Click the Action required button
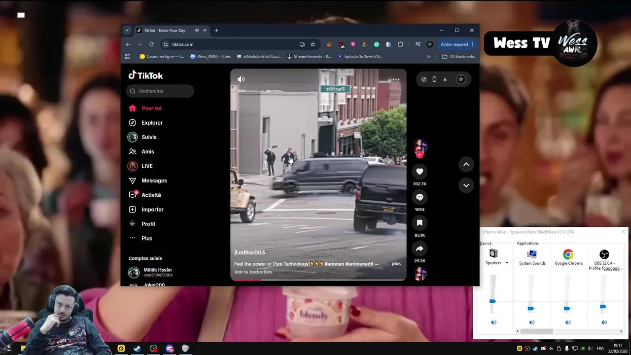Viewport: 631px width, 355px height. pos(457,44)
